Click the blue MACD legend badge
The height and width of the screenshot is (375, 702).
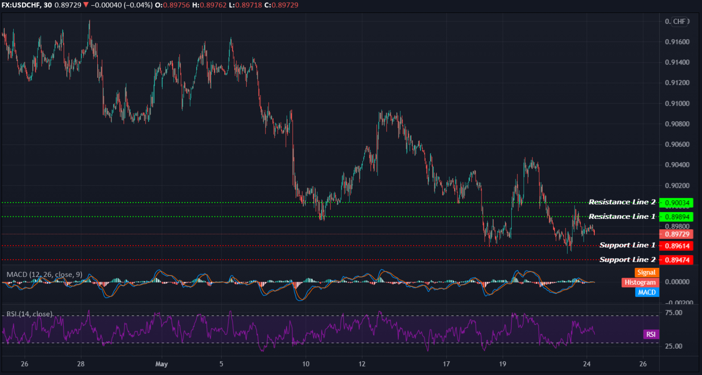(647, 292)
